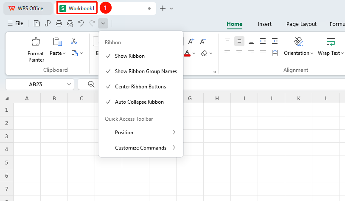Align text to middle vertically

[x=239, y=41]
